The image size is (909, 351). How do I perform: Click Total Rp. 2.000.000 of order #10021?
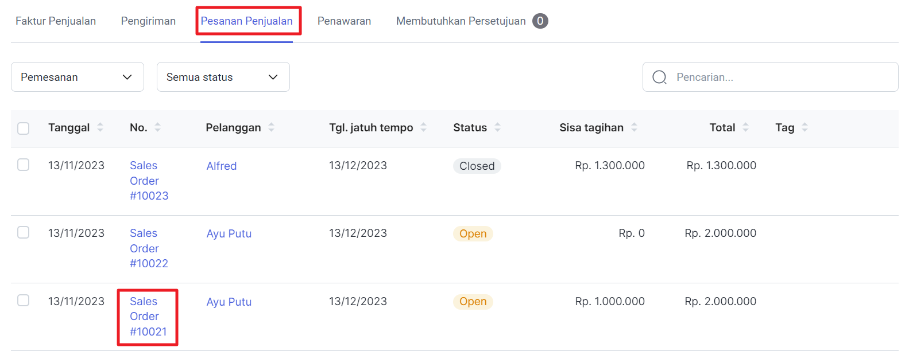tap(721, 301)
